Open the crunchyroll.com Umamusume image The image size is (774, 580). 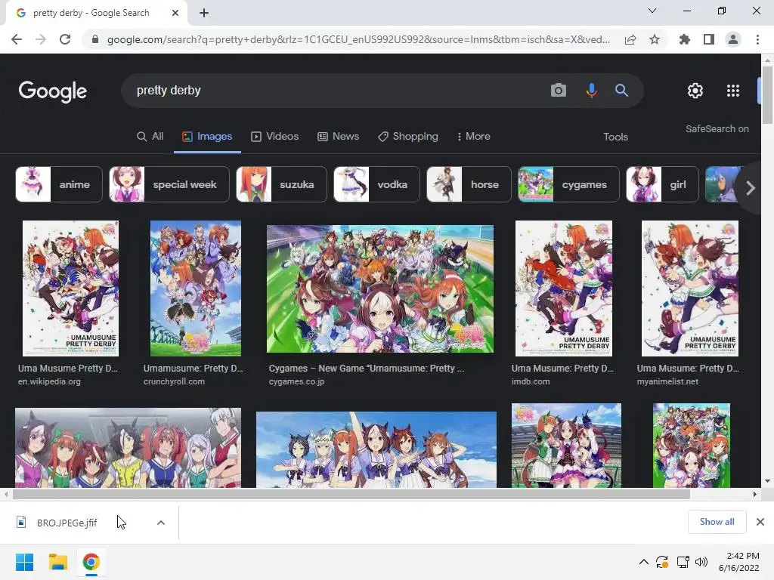(196, 288)
